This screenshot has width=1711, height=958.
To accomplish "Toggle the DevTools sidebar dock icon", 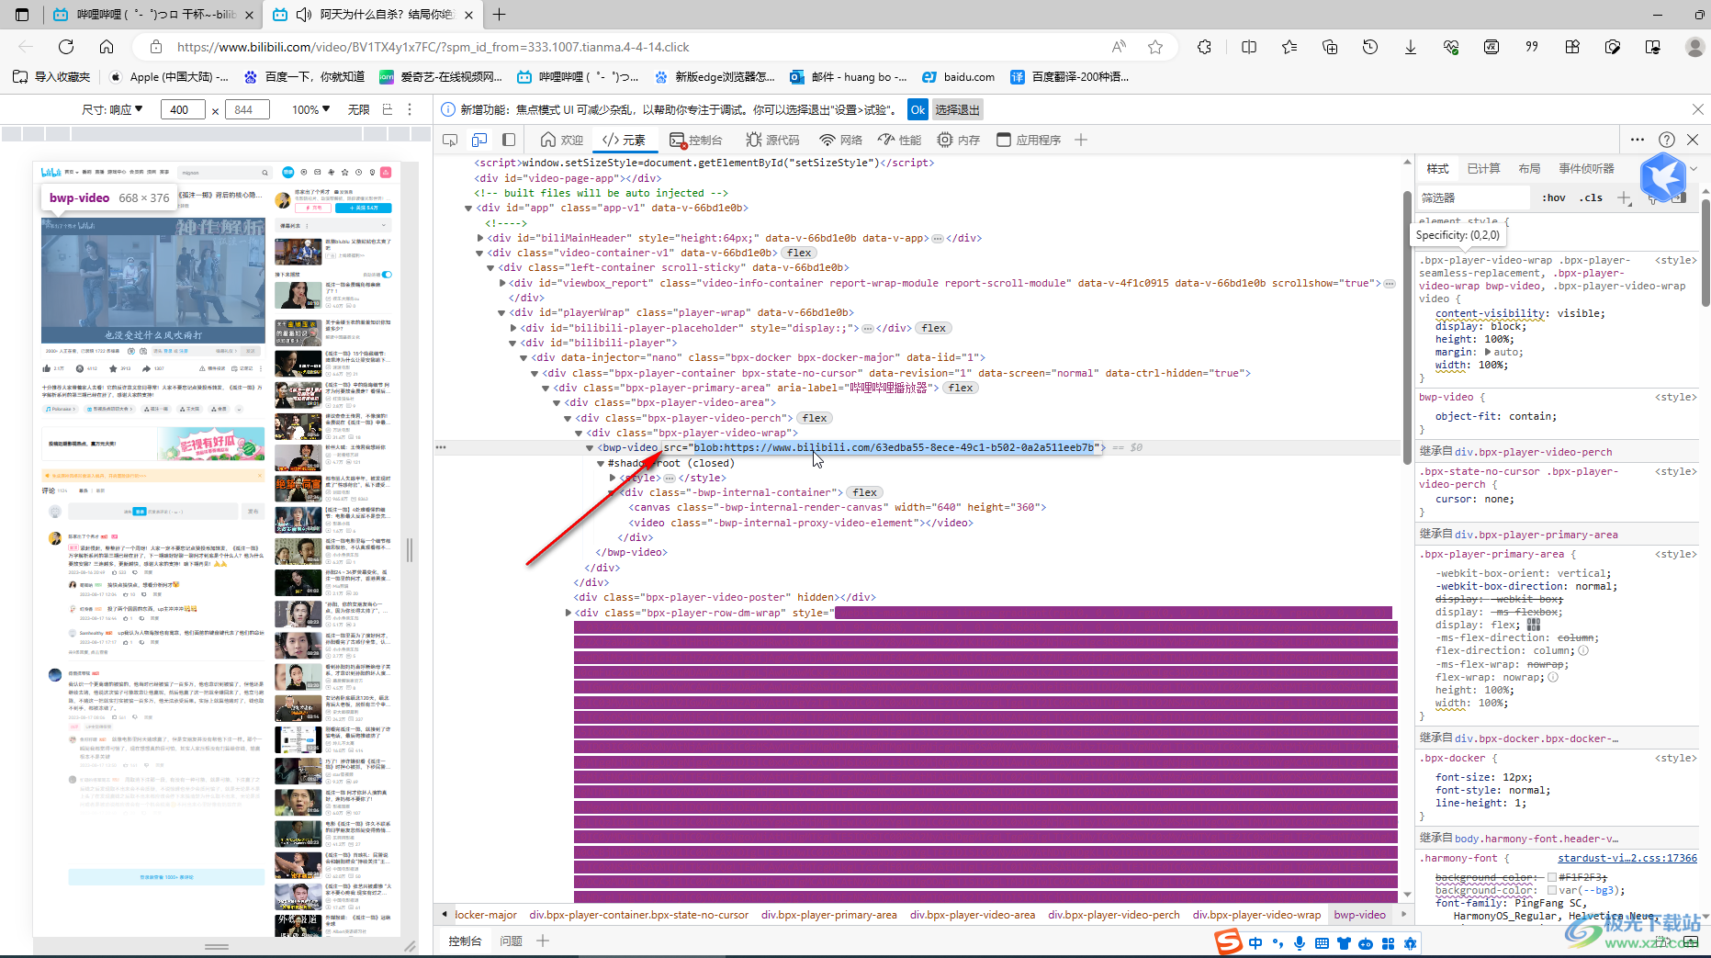I will coord(509,140).
